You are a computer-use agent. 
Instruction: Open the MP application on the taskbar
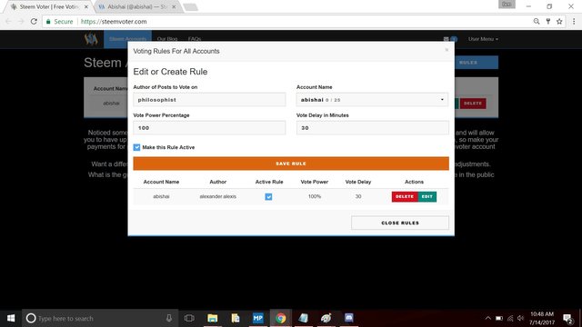258,318
